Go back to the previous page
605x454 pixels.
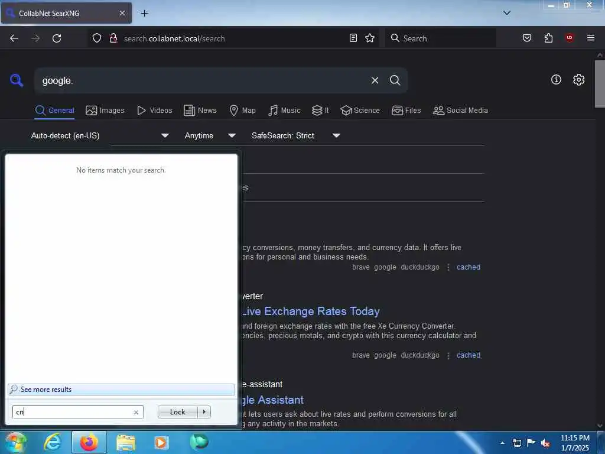14,38
